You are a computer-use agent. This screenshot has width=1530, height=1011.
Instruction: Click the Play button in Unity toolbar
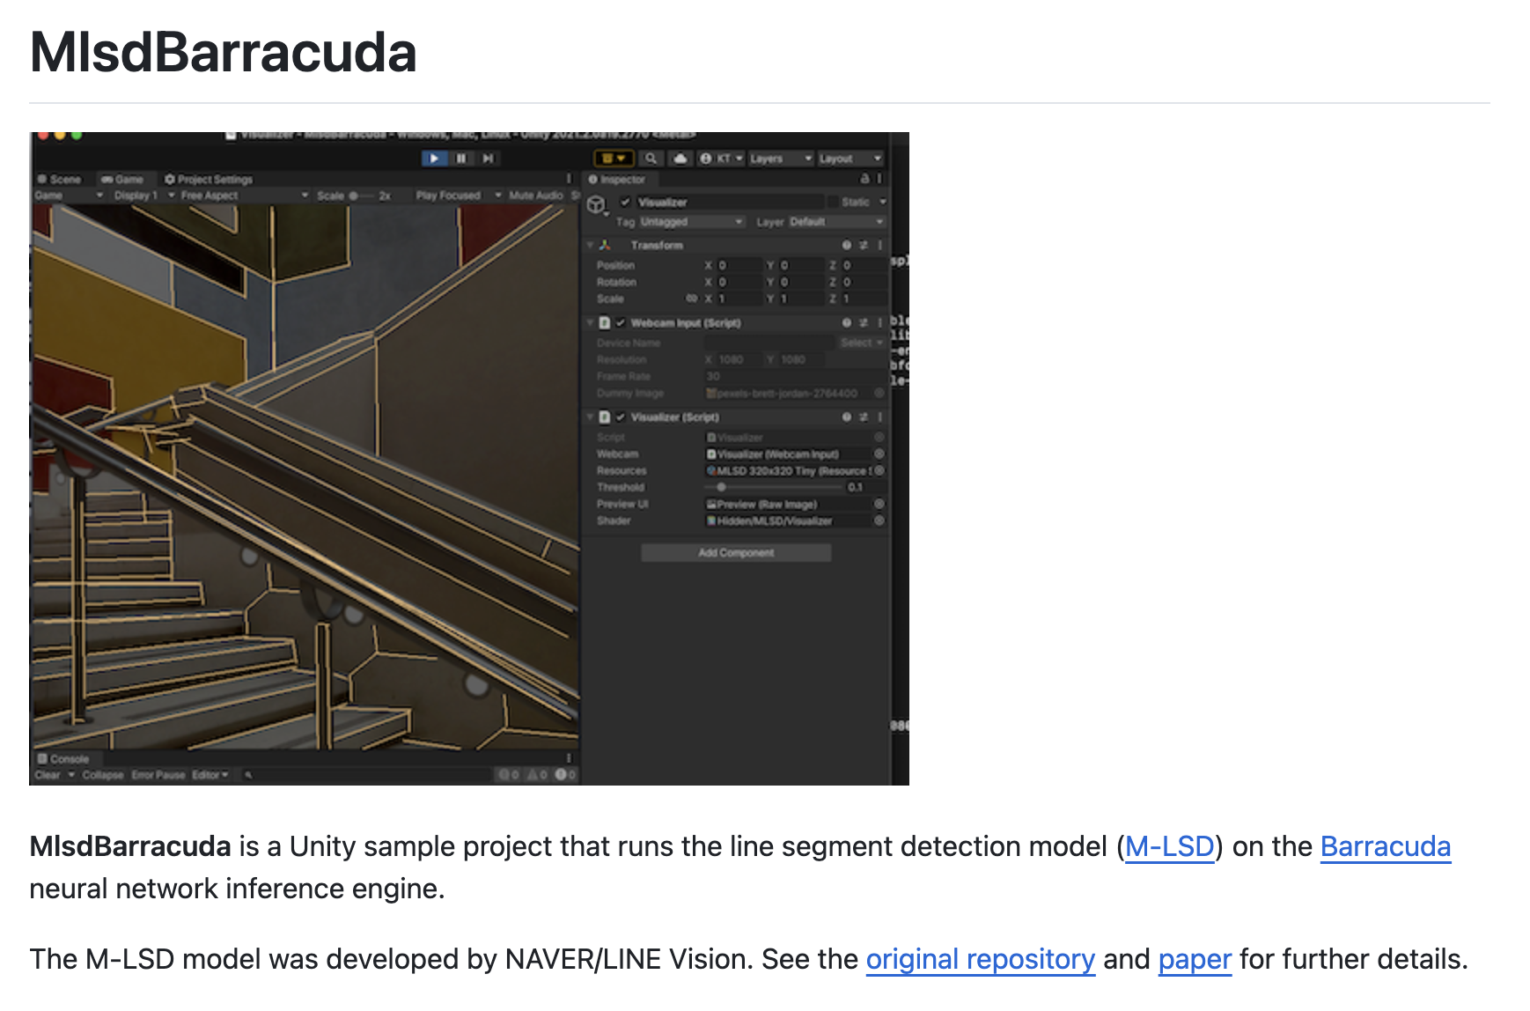click(434, 159)
